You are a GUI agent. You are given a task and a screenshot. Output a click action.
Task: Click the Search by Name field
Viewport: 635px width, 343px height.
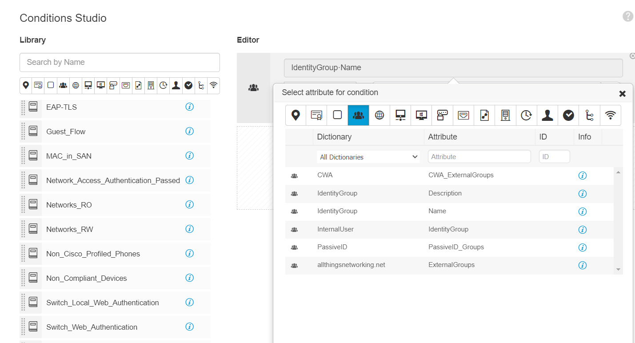(x=120, y=62)
